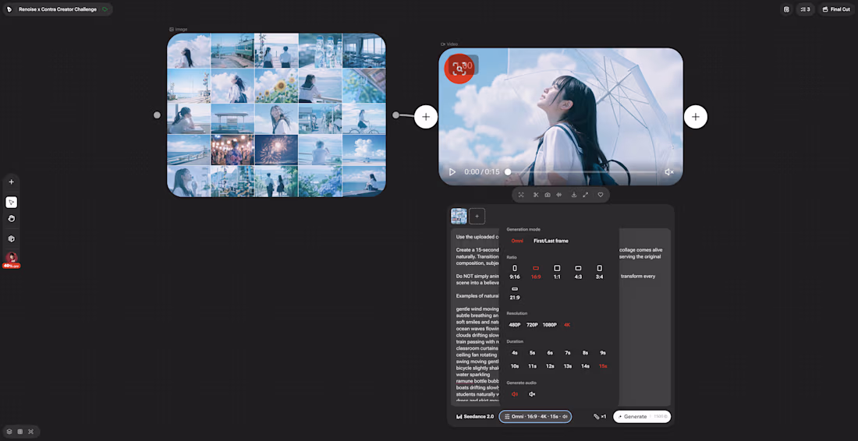Select Omni generation mode
The height and width of the screenshot is (441, 858).
tap(517, 241)
